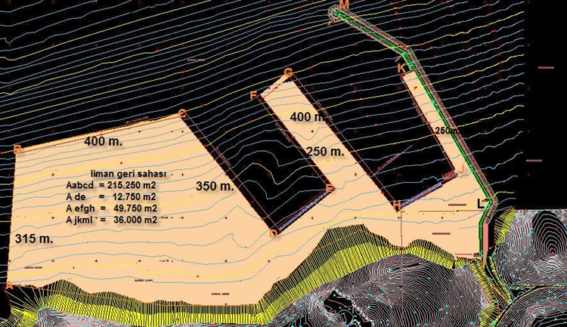Viewport: 567px width, 327px height.
Task: Select the '315 m.' dimension label
Action: coord(33,239)
